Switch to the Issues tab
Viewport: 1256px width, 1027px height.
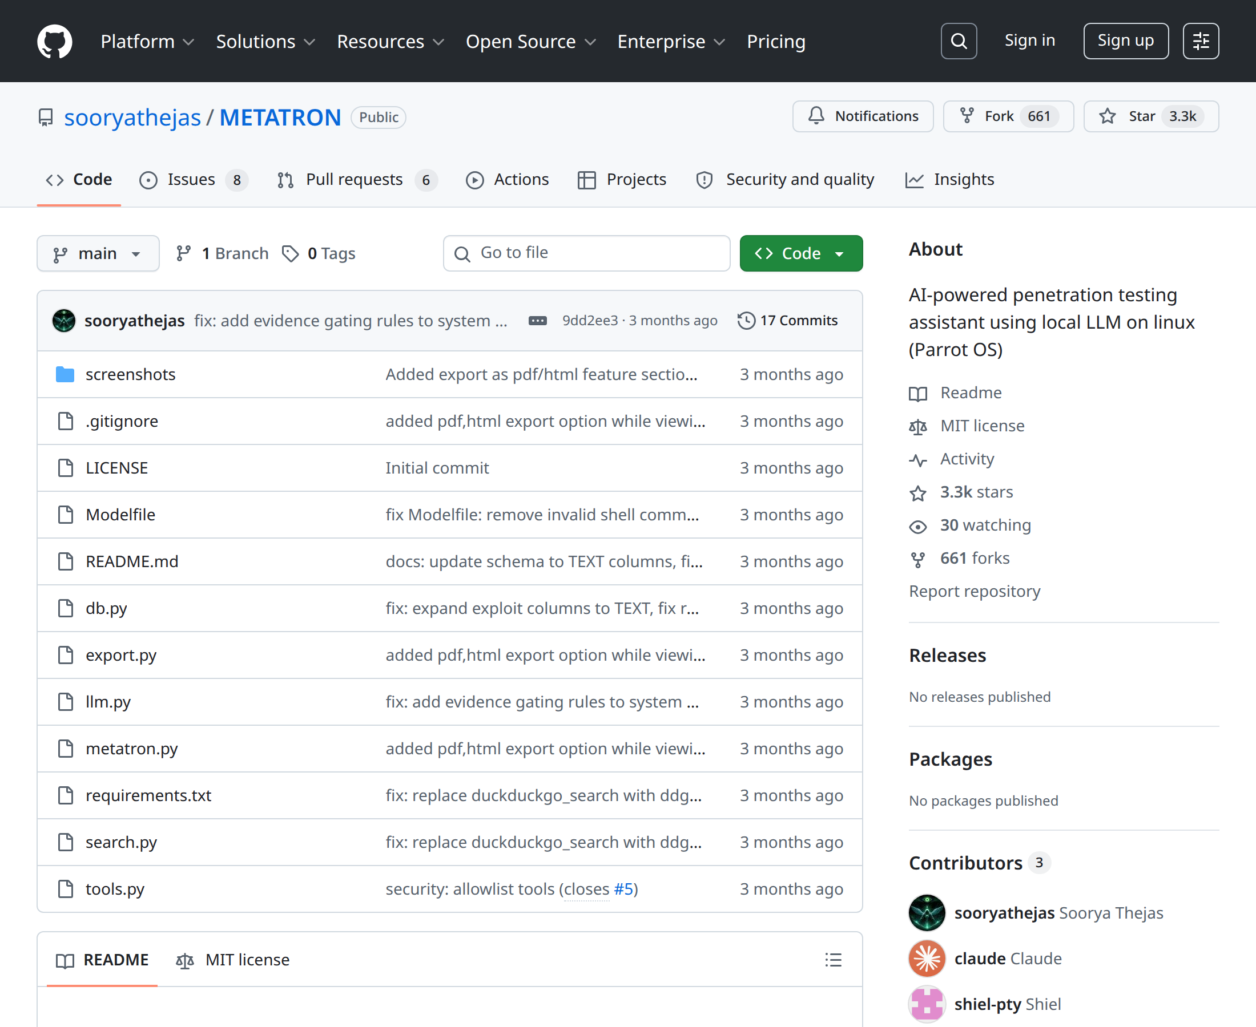194,180
